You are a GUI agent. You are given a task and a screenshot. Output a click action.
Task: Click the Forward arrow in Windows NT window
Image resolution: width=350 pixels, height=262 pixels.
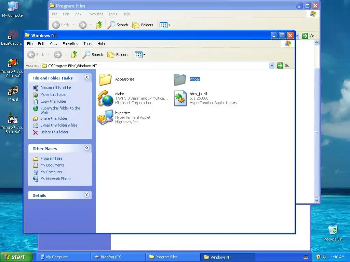click(57, 55)
